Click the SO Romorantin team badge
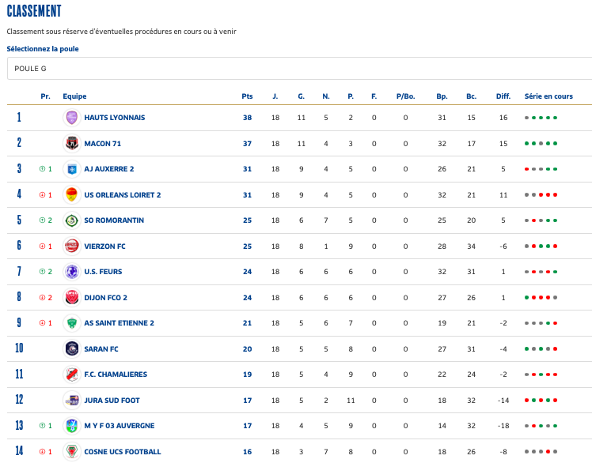Screen dimensions: 592x463 [71, 220]
